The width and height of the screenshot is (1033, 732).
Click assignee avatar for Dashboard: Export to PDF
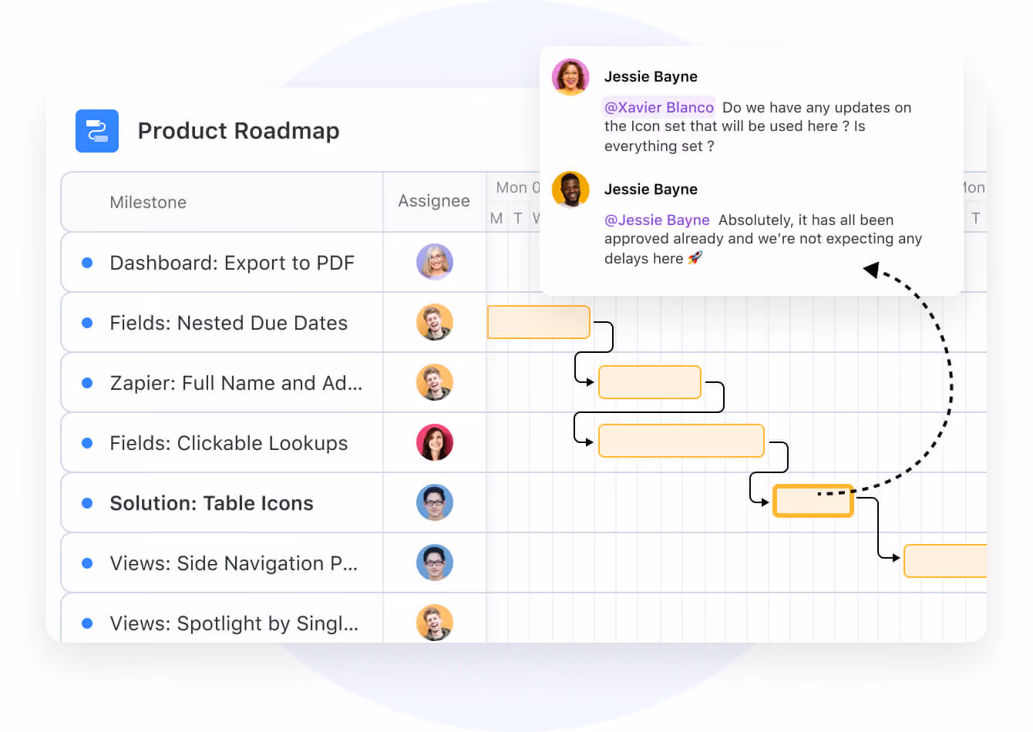point(435,262)
